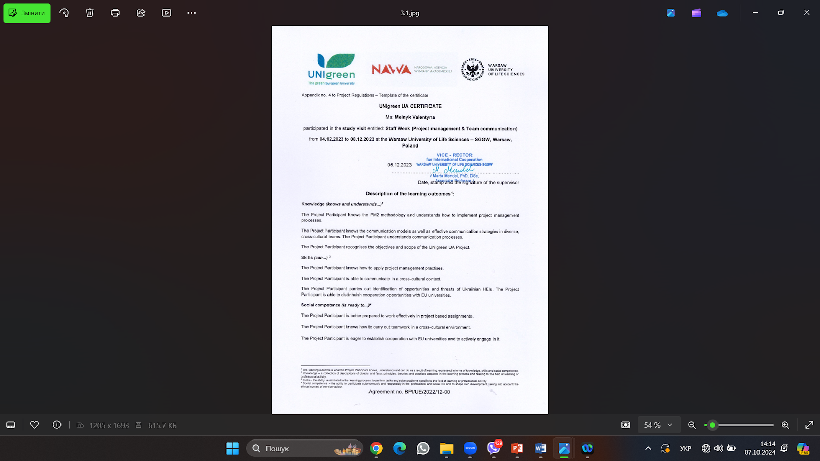Adjust the zoom slider handle
Viewport: 820px width, 461px height.
pos(712,425)
